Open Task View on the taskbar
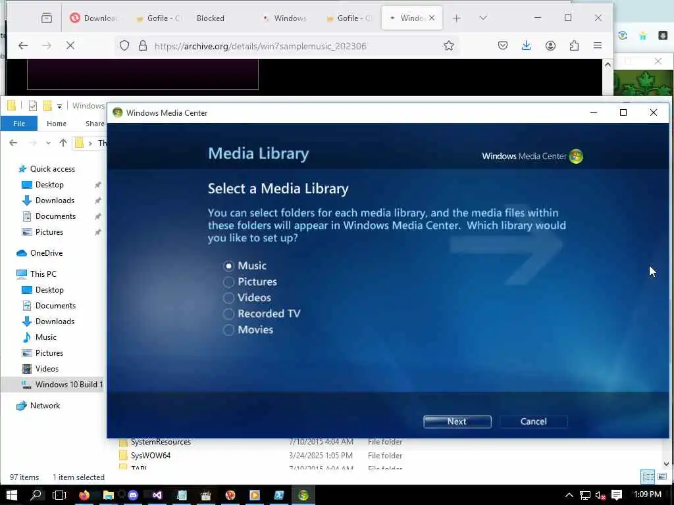The width and height of the screenshot is (674, 505). (59, 495)
